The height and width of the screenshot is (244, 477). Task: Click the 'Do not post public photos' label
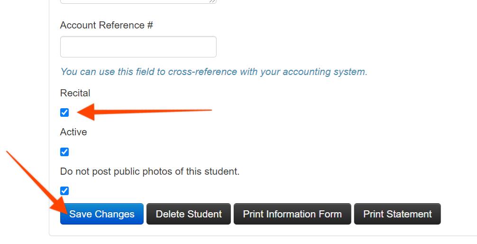[150, 171]
